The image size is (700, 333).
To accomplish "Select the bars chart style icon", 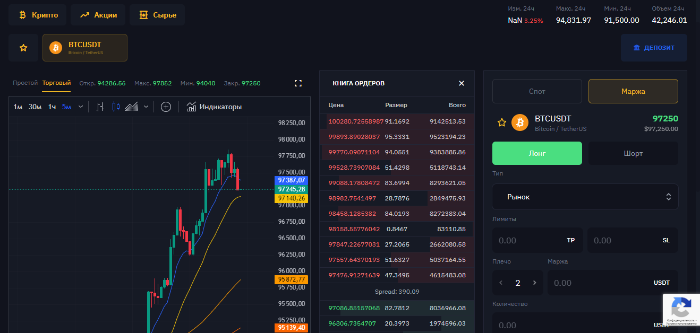I will (100, 107).
